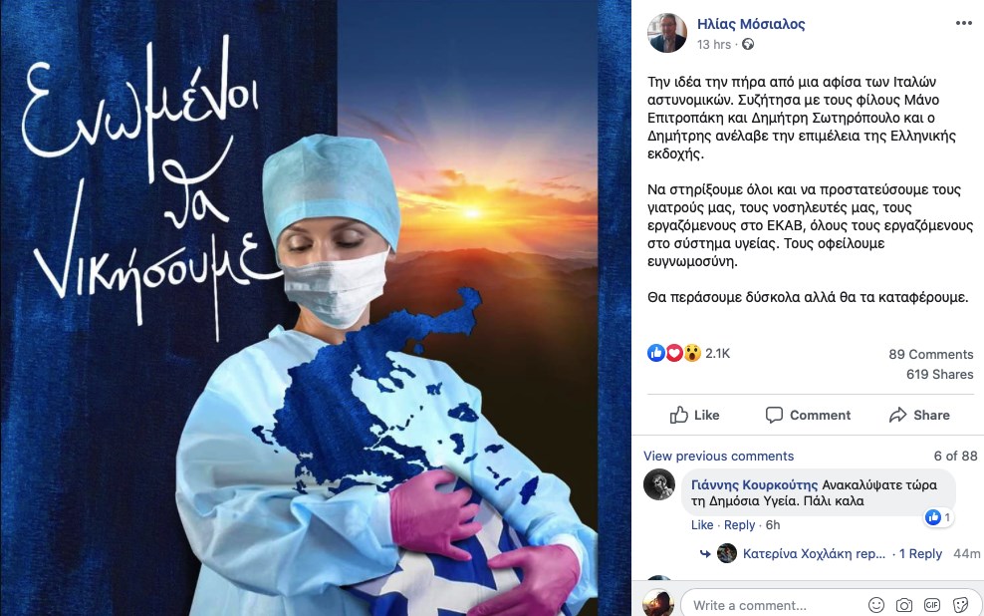
Task: Expand the 1 Reply thread
Action: [x=920, y=554]
